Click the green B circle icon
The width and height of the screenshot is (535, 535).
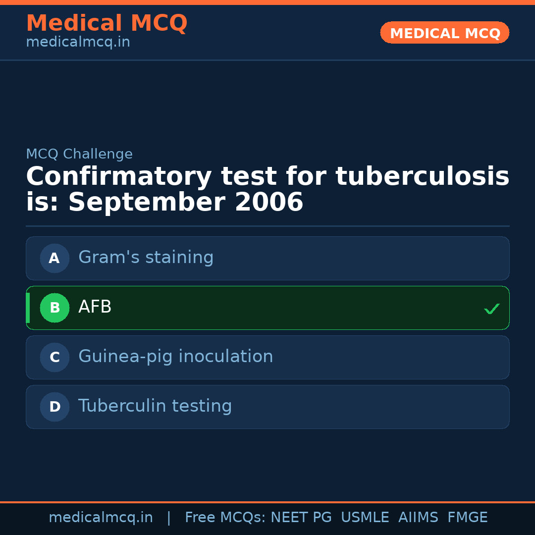tap(54, 308)
